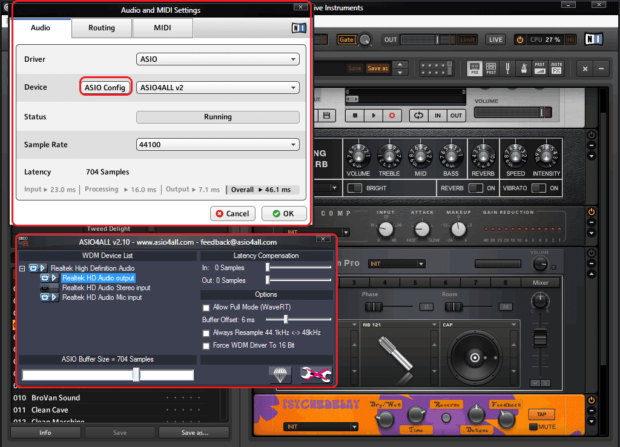
Task: Toggle the loop icon in tapedeck
Action: [419, 116]
